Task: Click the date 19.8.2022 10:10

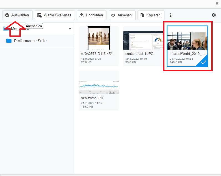Action: (136, 58)
